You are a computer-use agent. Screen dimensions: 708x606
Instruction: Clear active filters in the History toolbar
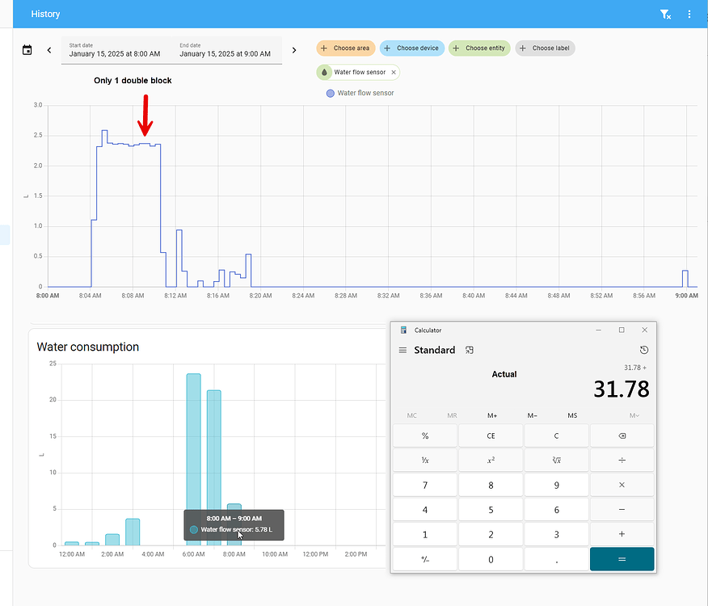(665, 14)
